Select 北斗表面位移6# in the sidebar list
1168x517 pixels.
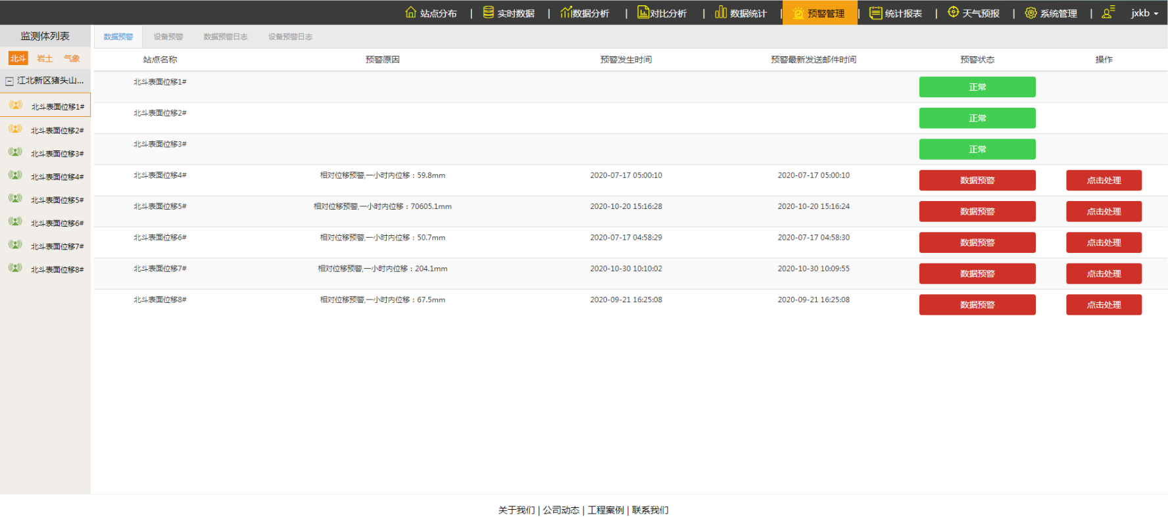tap(57, 223)
